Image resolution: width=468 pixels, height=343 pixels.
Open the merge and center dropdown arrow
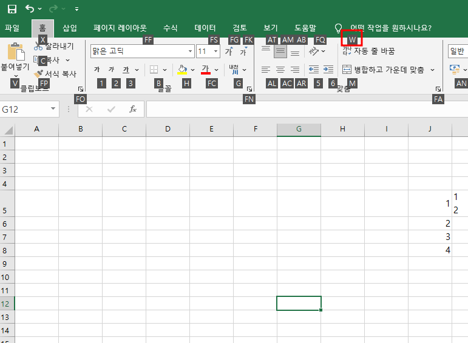[x=432, y=70]
